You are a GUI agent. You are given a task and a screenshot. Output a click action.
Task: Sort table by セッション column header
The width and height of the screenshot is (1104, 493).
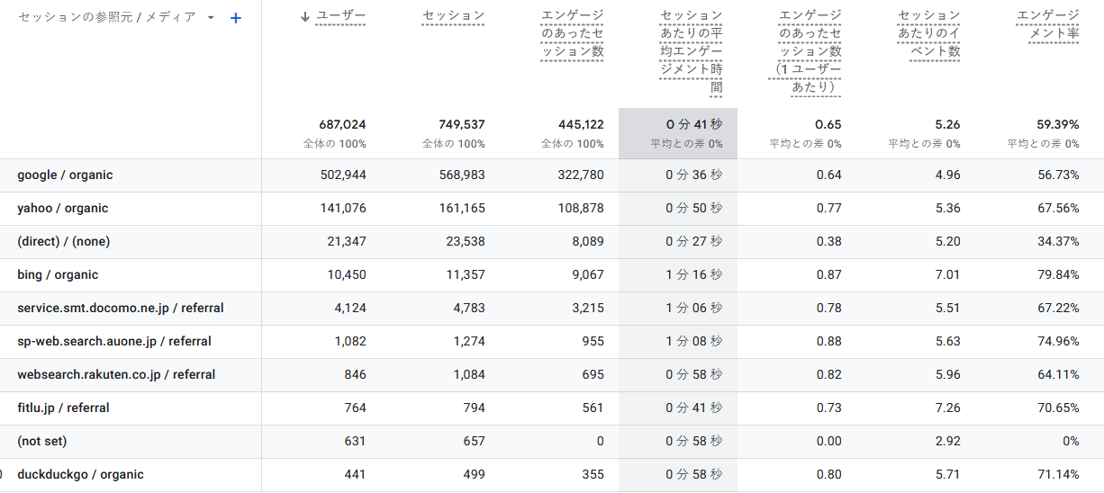click(x=454, y=15)
